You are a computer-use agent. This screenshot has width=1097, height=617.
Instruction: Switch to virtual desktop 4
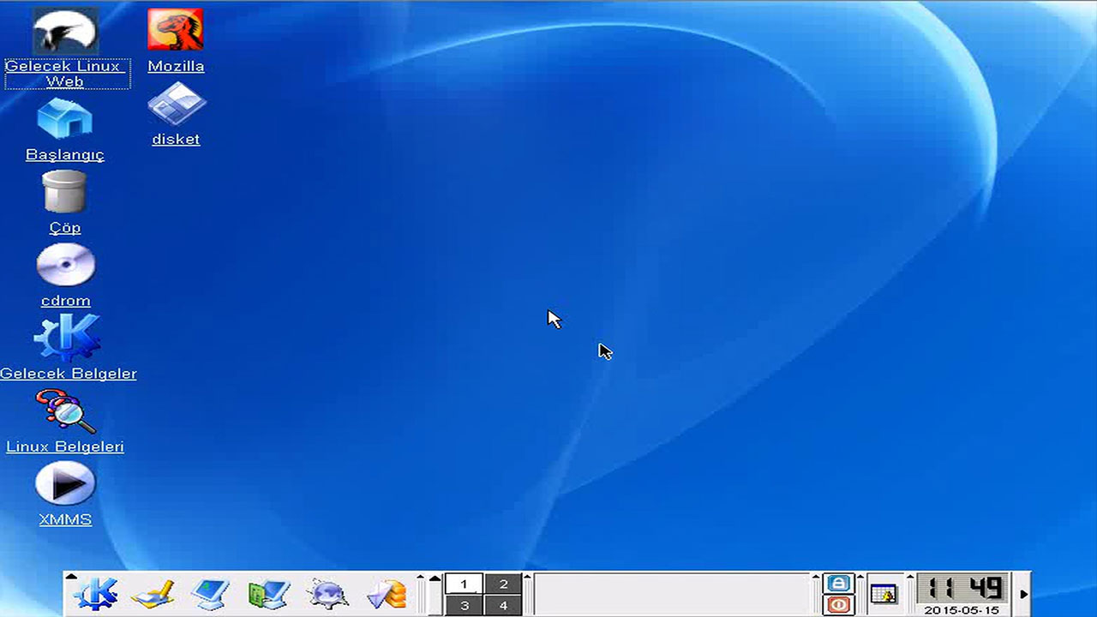pos(503,605)
